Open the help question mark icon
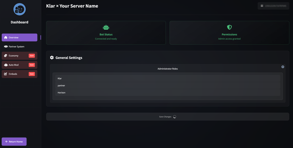 283,67
